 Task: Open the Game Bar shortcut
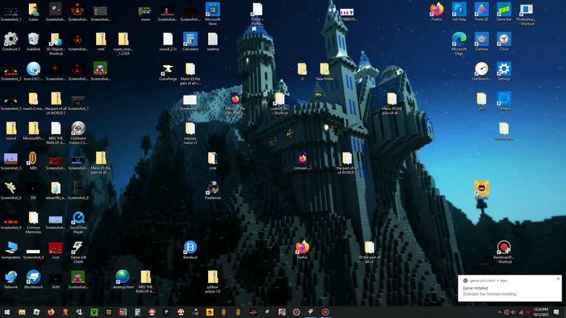tap(504, 11)
